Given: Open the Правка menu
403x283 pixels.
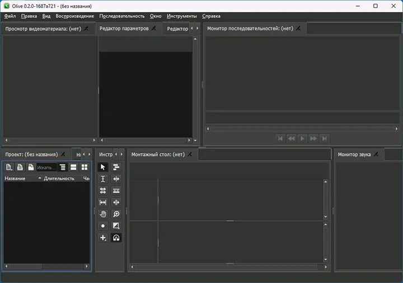Looking at the screenshot, I should click(x=29, y=16).
